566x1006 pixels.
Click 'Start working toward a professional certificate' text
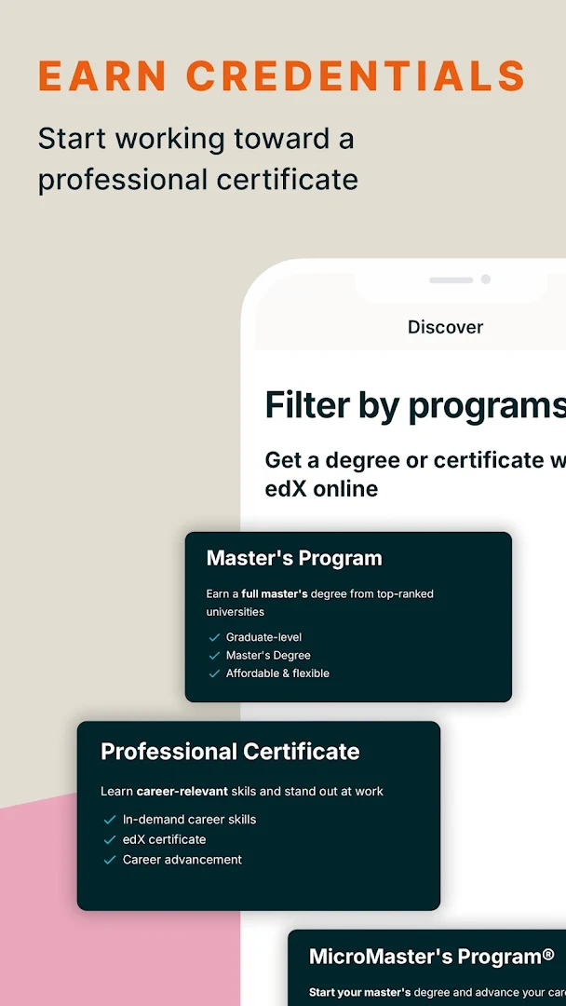pos(198,159)
